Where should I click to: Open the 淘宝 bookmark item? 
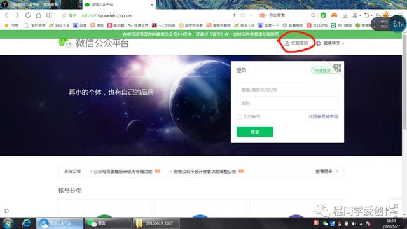pyautogui.click(x=97, y=25)
